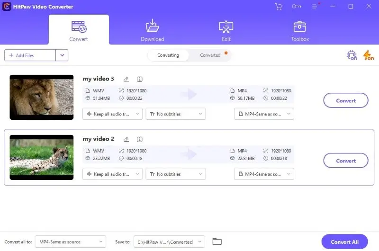Image resolution: width=379 pixels, height=251 pixels.
Task: Toggle lightning fast conversion icon
Action: point(369,55)
